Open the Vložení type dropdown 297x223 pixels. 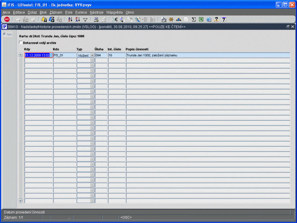[92, 55]
